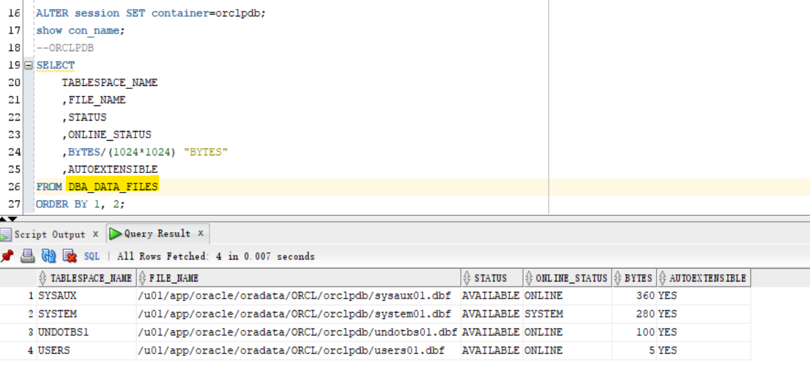Click the sysaux01.dbf file name cell
Viewport: 810px width, 371px height.
click(x=299, y=296)
